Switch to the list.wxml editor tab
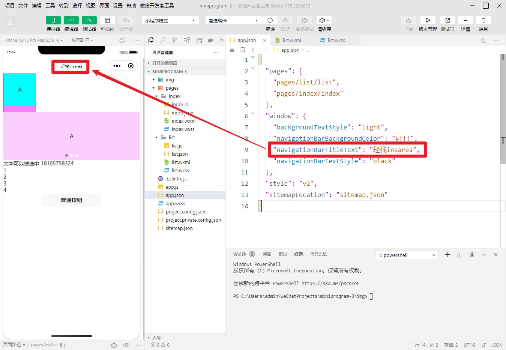 tap(291, 40)
